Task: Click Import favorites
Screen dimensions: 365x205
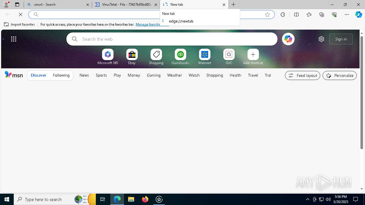Action: (x=19, y=24)
